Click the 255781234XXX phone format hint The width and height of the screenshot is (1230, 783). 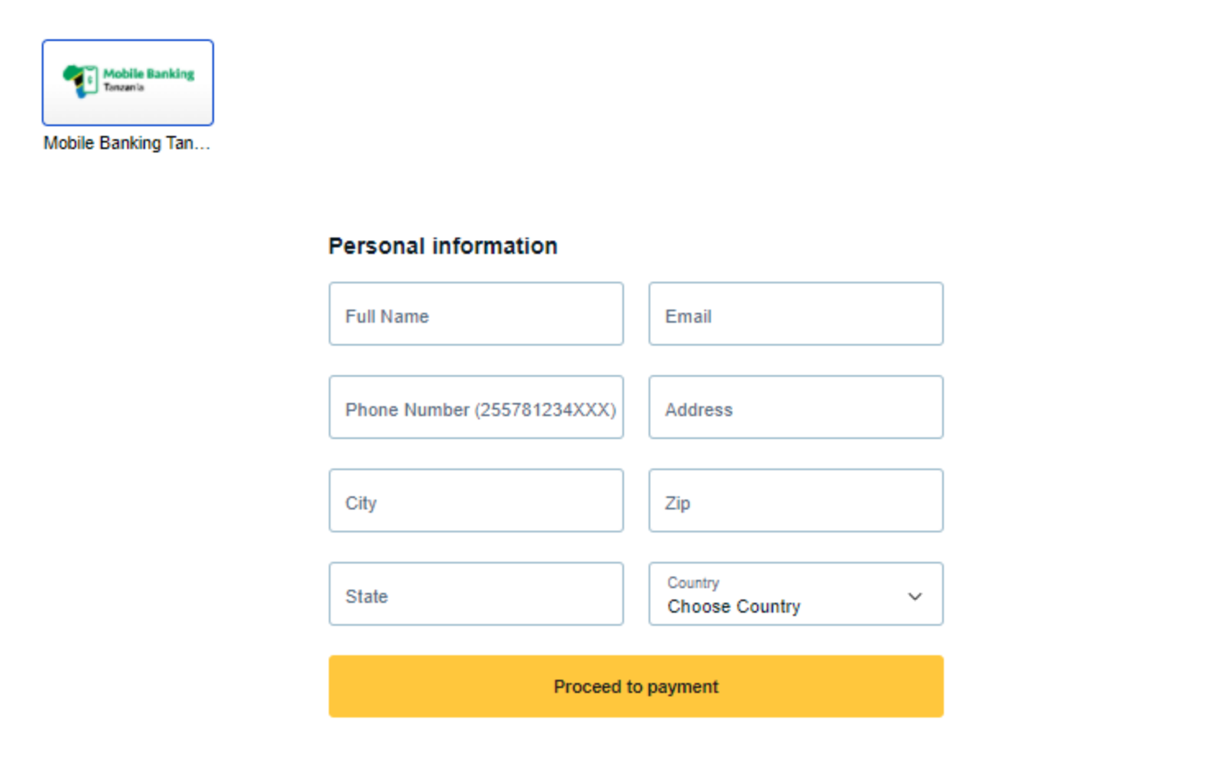545,410
